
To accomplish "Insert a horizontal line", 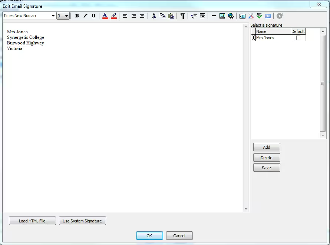I will click(x=214, y=16).
